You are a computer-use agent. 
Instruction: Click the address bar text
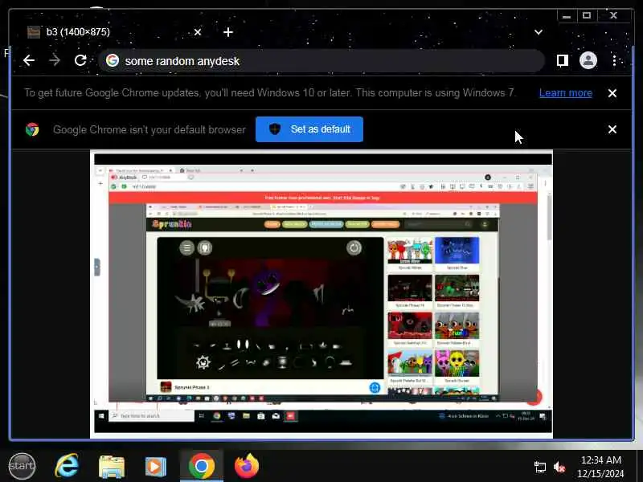click(182, 61)
